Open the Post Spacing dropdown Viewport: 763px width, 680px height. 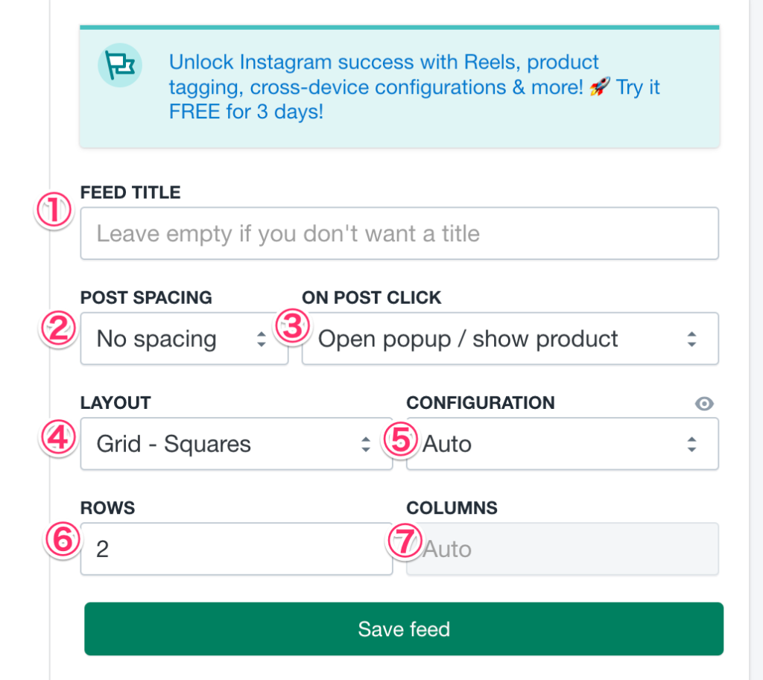pyautogui.click(x=185, y=340)
